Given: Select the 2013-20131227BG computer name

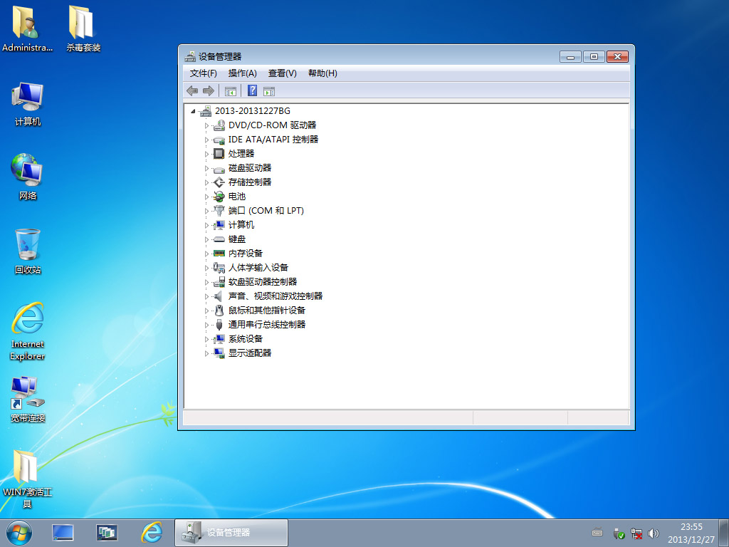Looking at the screenshot, I should pyautogui.click(x=253, y=110).
